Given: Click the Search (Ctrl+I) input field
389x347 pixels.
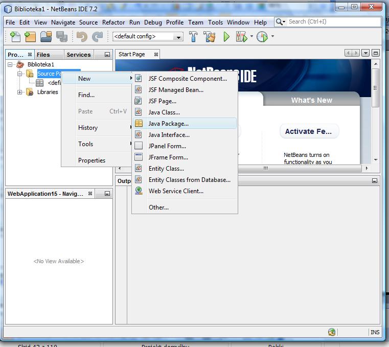Looking at the screenshot, I should (x=334, y=22).
